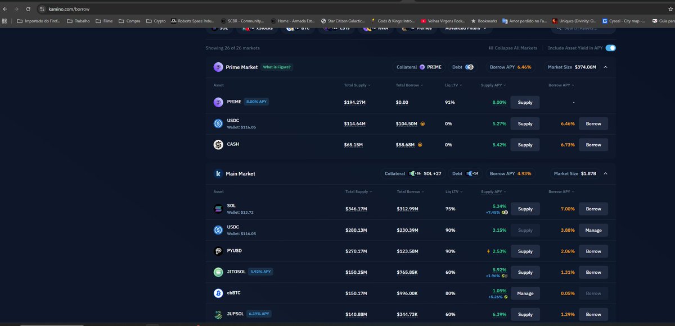This screenshot has height=326, width=675.
Task: Click the JITOSOL asset token icon
Action: (218, 272)
